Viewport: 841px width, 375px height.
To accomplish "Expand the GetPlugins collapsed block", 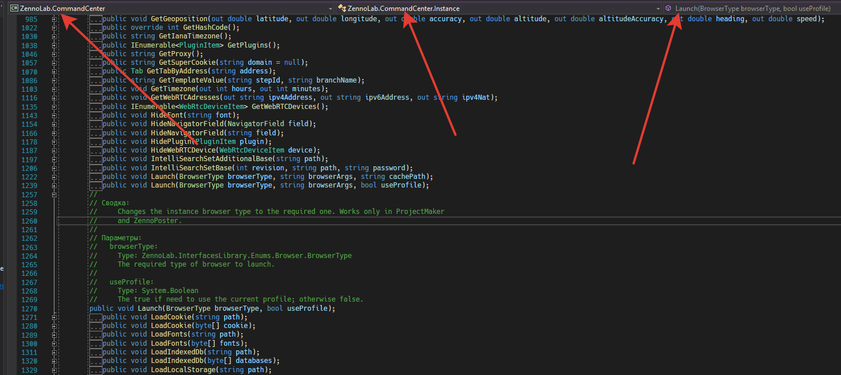I will (x=54, y=45).
